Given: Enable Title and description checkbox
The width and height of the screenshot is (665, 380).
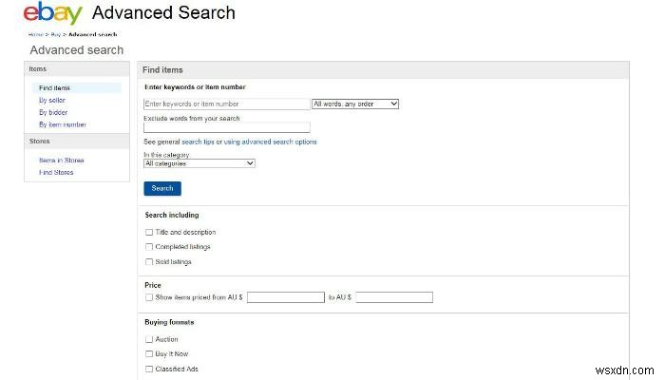Looking at the screenshot, I should click(149, 232).
